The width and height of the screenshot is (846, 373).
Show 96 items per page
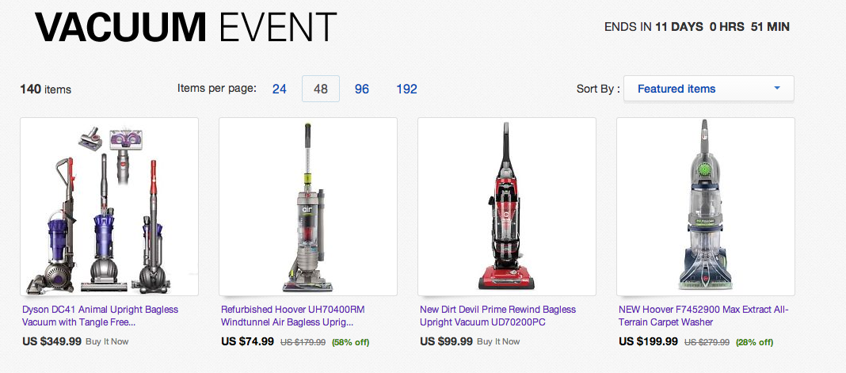click(x=362, y=89)
